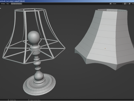Click the Back to Previous button
Viewport: 134px width, 101px height.
16,4
